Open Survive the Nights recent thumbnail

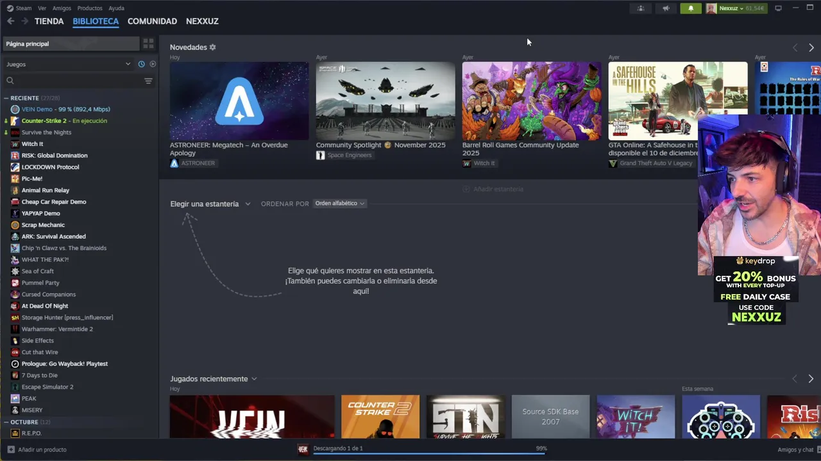coord(466,417)
